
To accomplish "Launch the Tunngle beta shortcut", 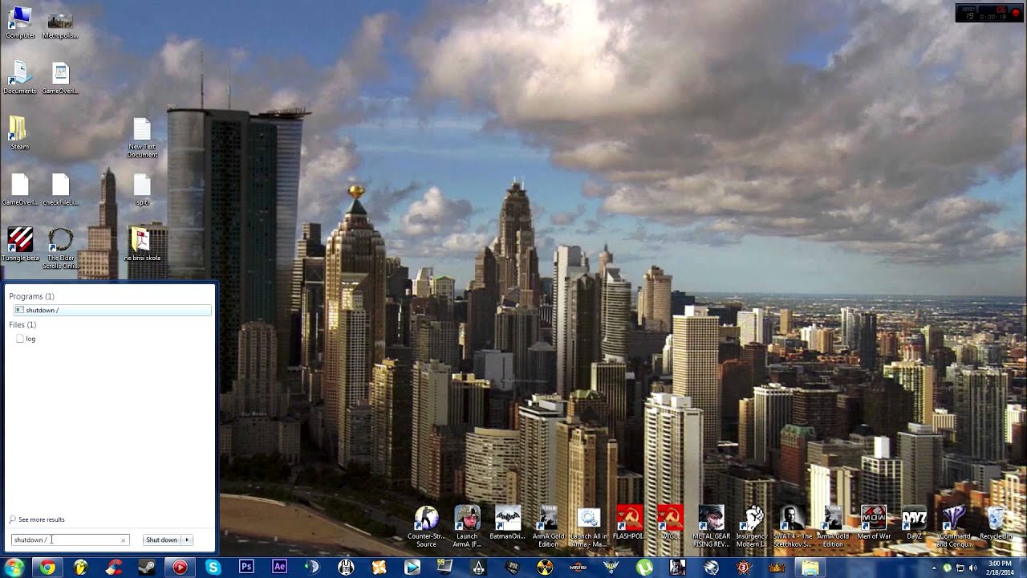I will click(20, 245).
